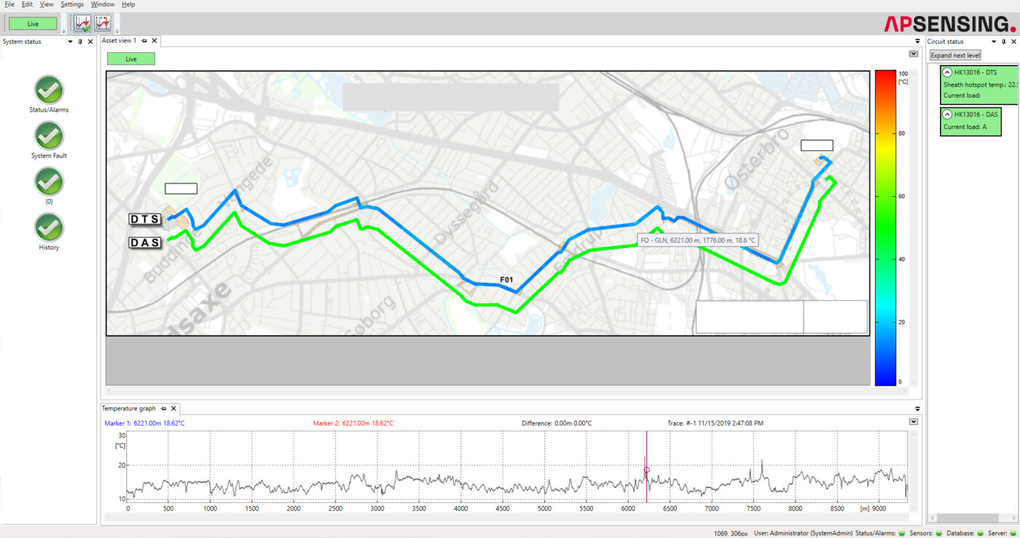The width and height of the screenshot is (1020, 538).
Task: Select the trace graph with checkmark toolbar icon
Action: click(x=83, y=23)
